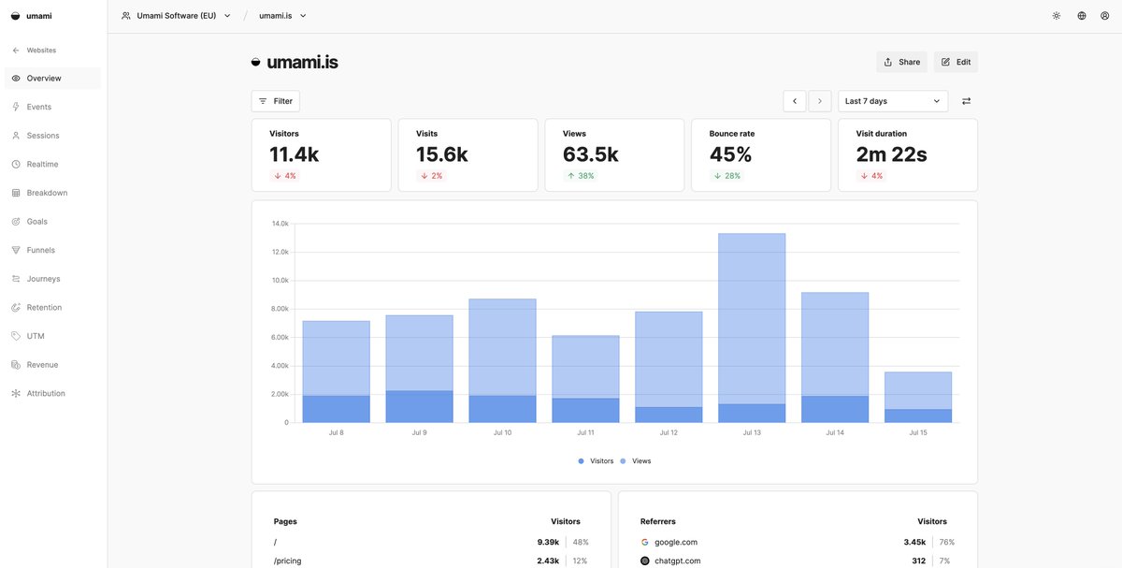Click google.com referrer row
The width and height of the screenshot is (1122, 568).
coord(798,542)
